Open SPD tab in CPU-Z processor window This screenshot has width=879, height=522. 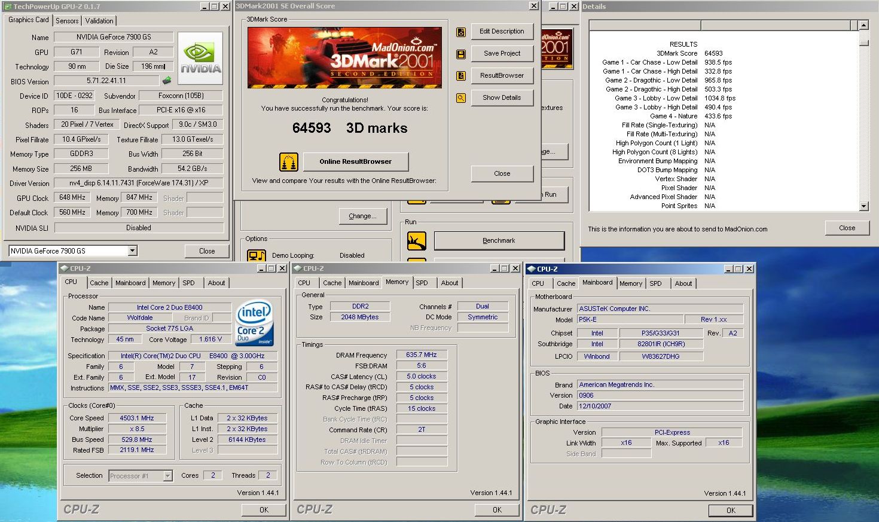click(x=188, y=283)
